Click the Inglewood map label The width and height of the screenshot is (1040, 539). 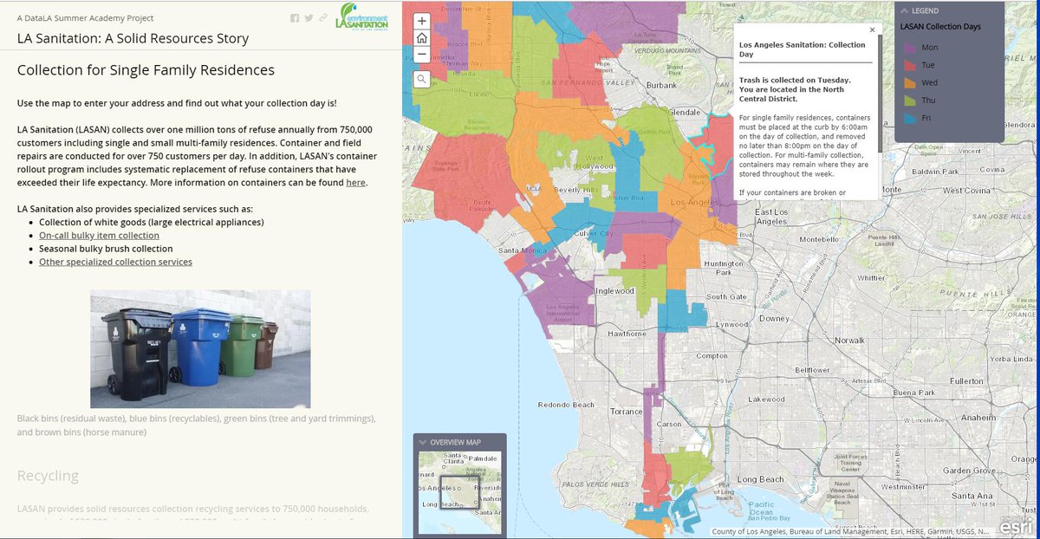click(615, 291)
